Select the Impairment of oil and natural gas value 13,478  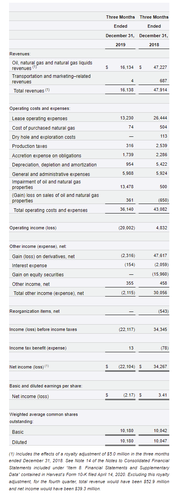click(127, 187)
